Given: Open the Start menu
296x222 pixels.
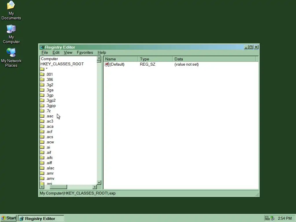Looking at the screenshot, I should 8,219.
